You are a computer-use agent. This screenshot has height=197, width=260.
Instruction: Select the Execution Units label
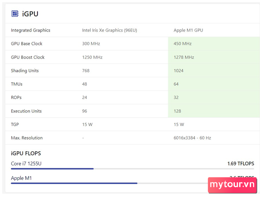(26, 111)
